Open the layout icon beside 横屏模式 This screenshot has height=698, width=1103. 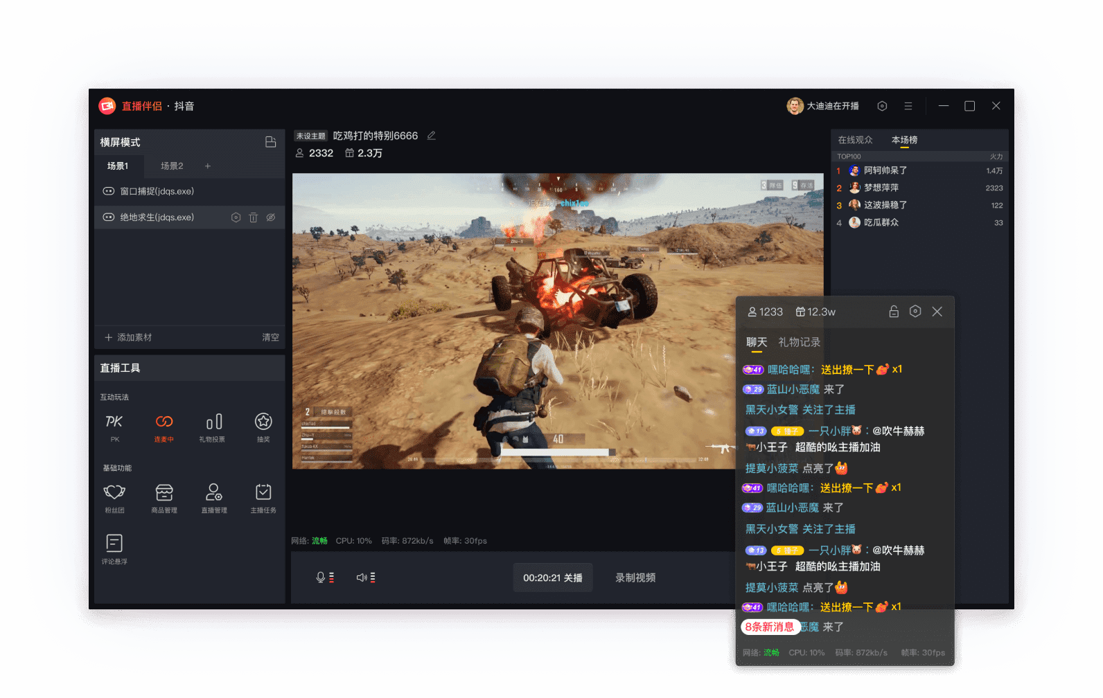(x=271, y=142)
